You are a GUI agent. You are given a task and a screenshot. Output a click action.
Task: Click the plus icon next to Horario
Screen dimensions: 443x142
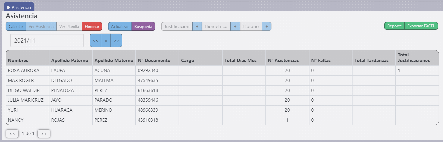(x=266, y=26)
